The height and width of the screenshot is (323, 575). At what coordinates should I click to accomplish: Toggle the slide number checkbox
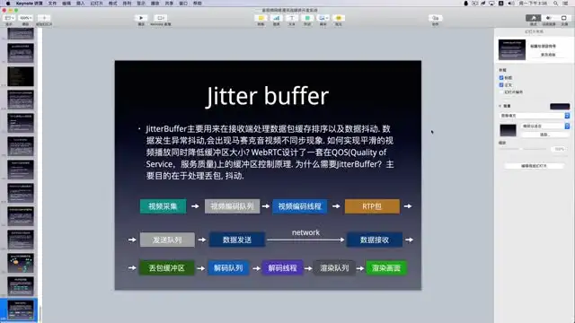501,92
